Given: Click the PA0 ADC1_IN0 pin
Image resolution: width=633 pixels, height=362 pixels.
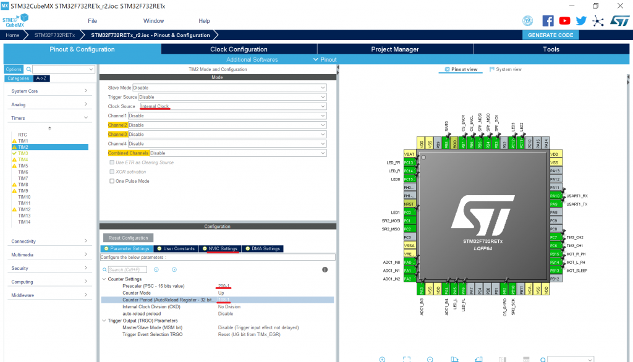Looking at the screenshot, I should [x=409, y=263].
